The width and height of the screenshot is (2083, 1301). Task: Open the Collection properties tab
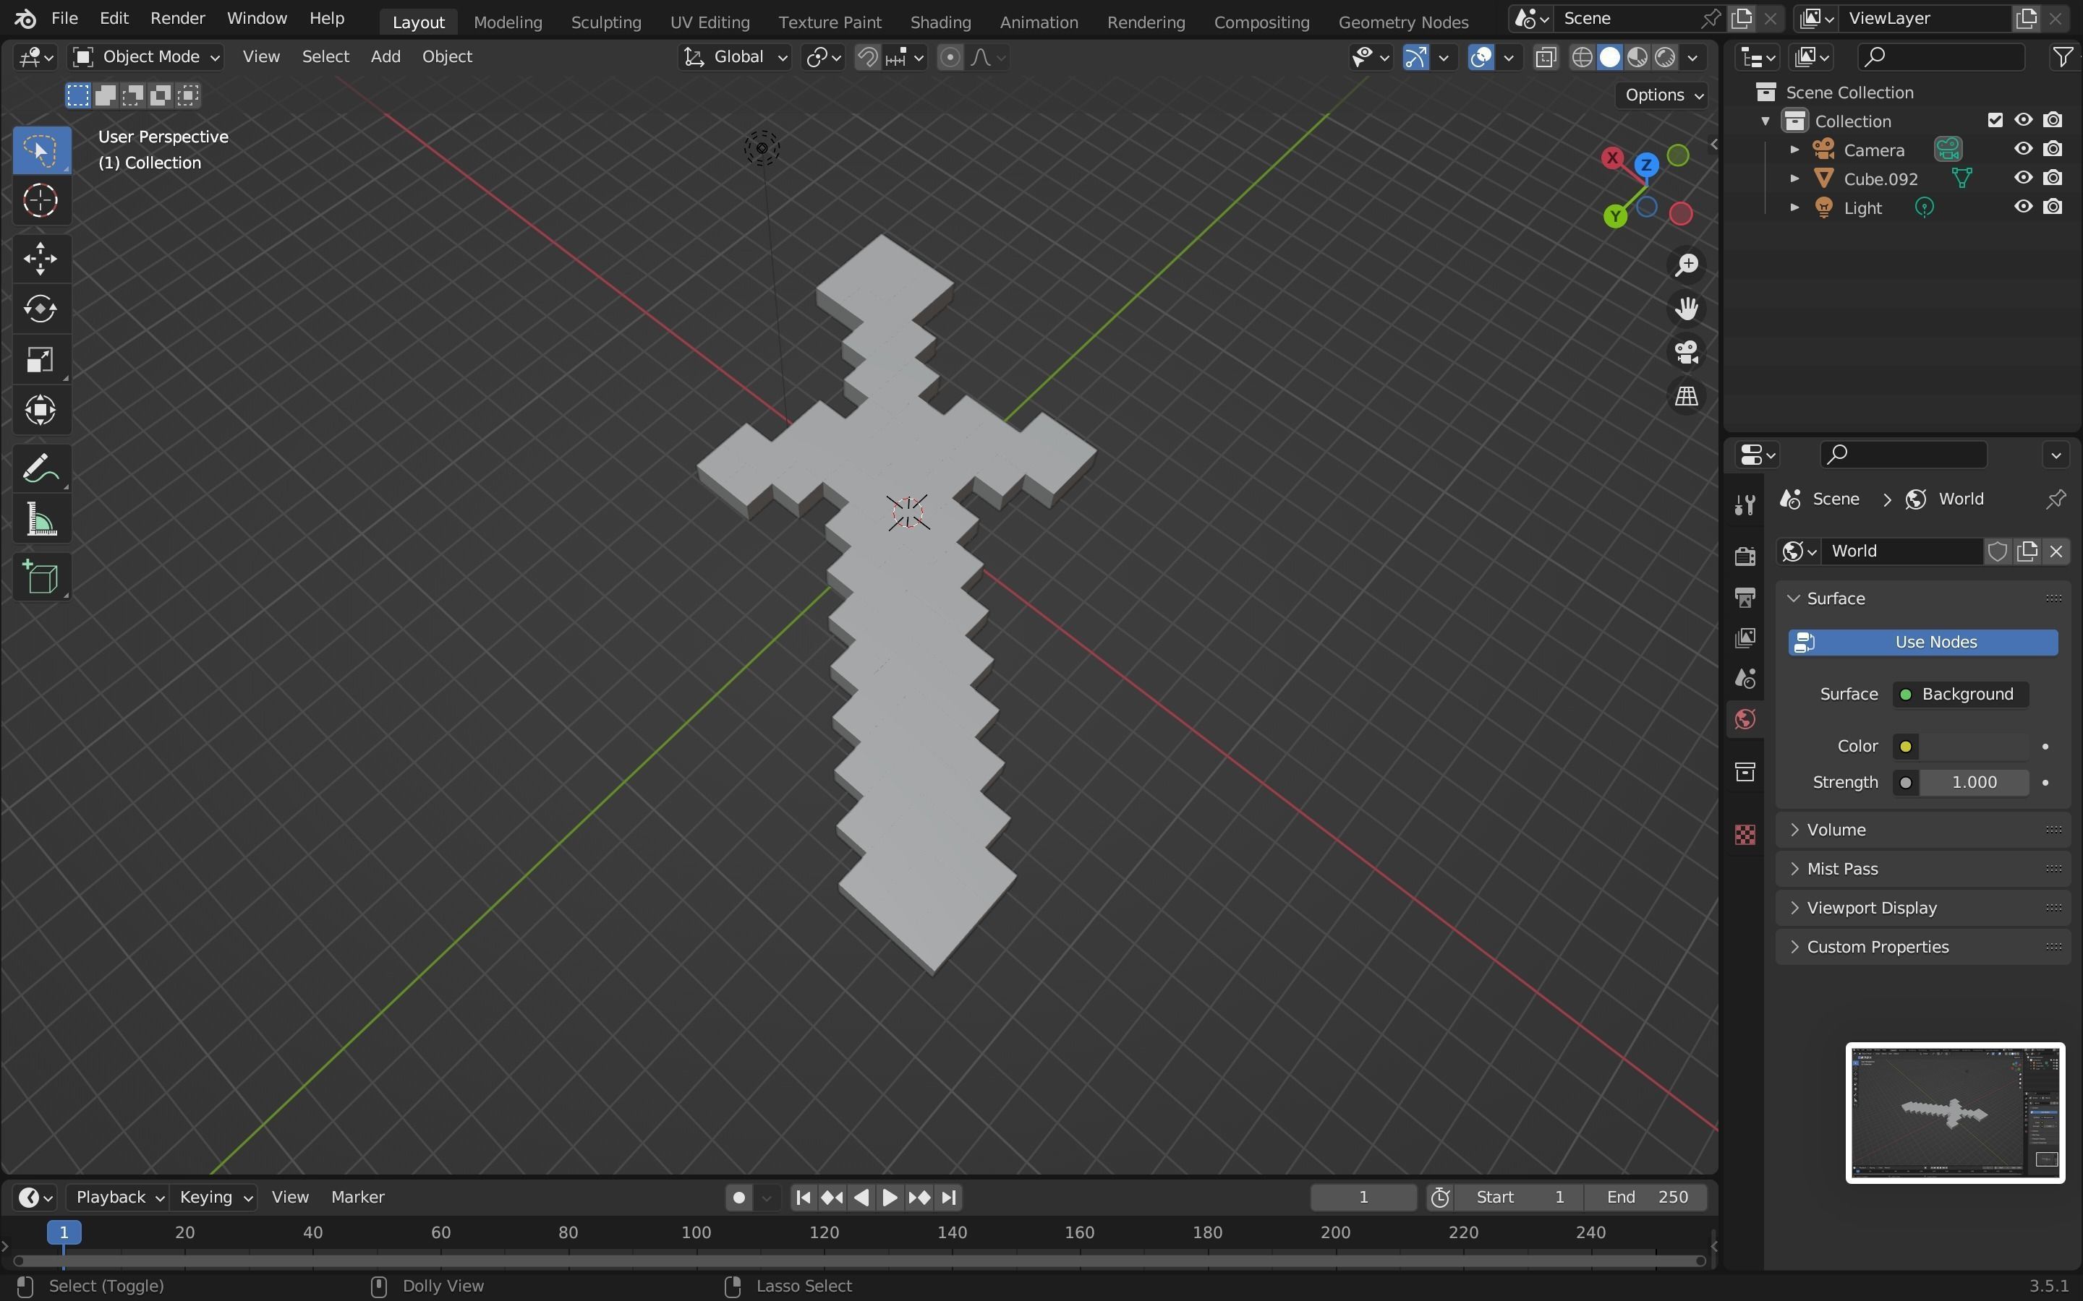pyautogui.click(x=1745, y=772)
